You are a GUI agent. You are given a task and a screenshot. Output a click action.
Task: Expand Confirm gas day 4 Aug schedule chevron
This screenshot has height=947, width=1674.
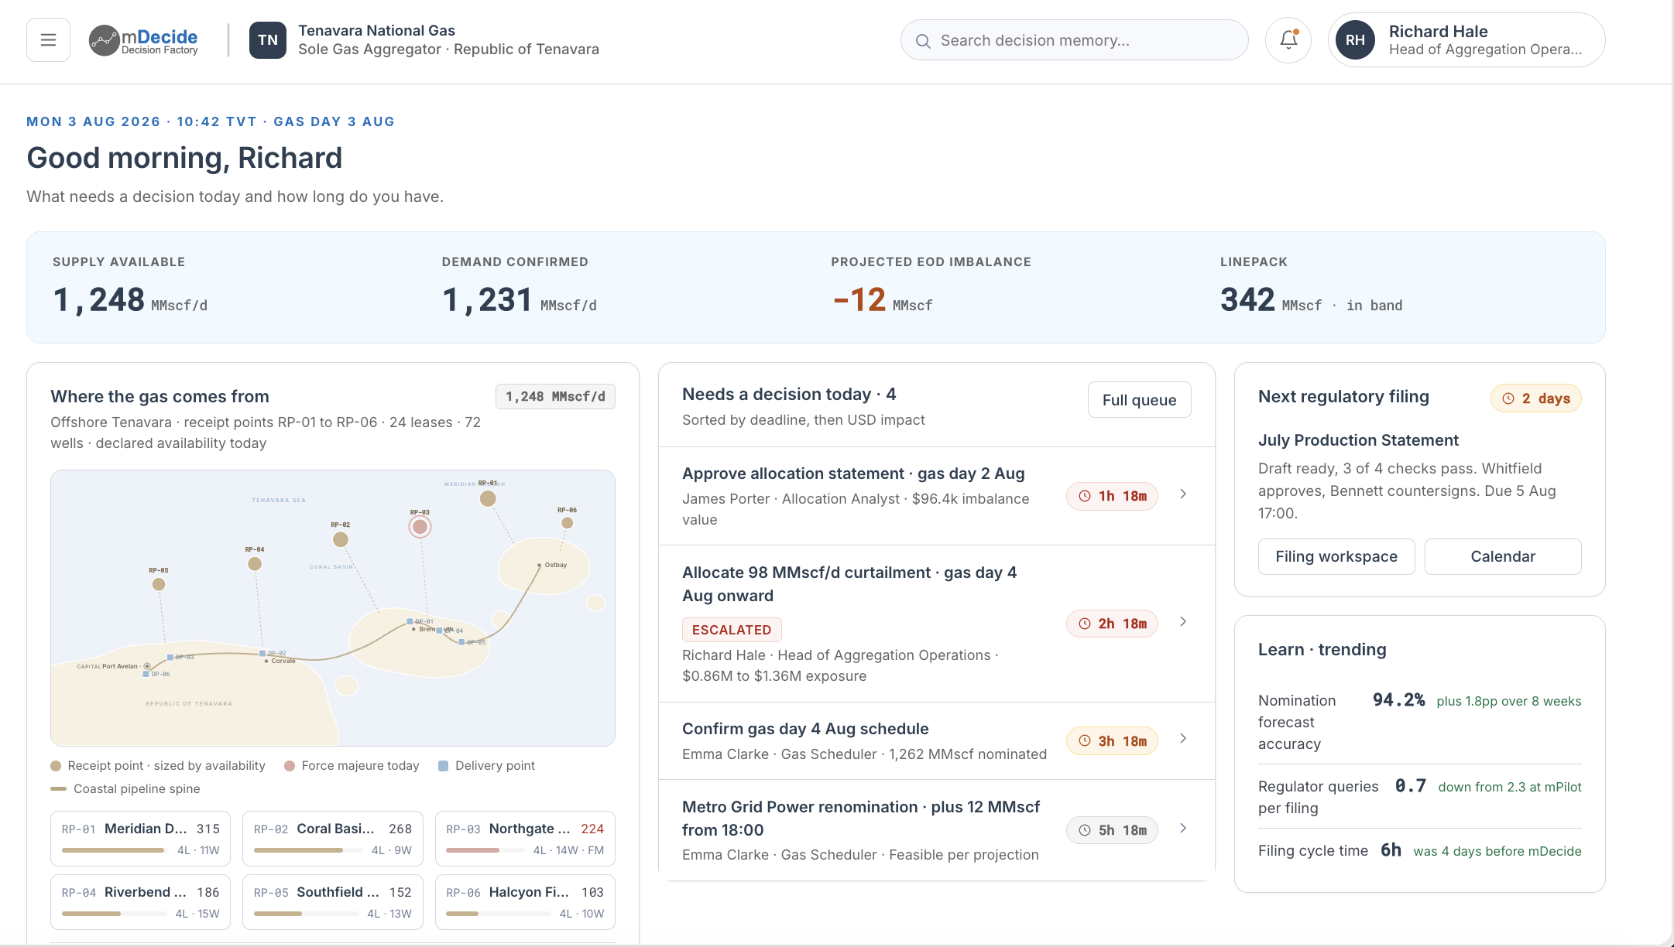point(1183,739)
